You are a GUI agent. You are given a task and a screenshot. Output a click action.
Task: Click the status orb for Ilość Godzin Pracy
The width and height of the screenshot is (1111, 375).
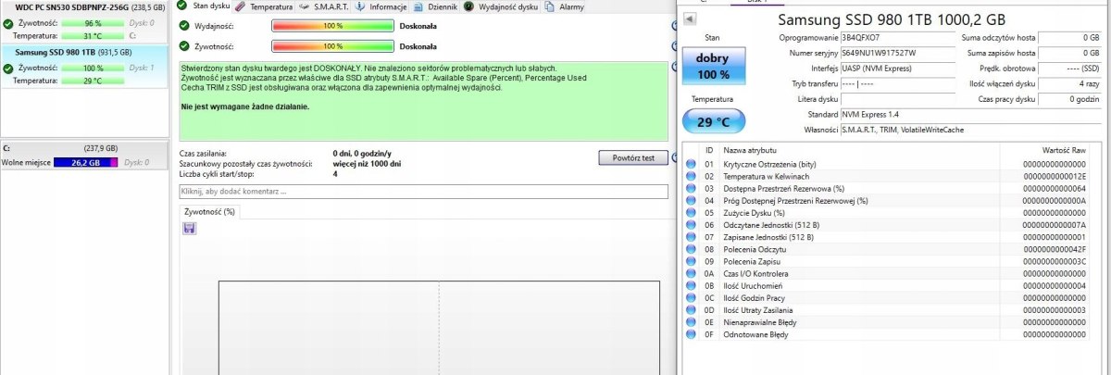691,297
